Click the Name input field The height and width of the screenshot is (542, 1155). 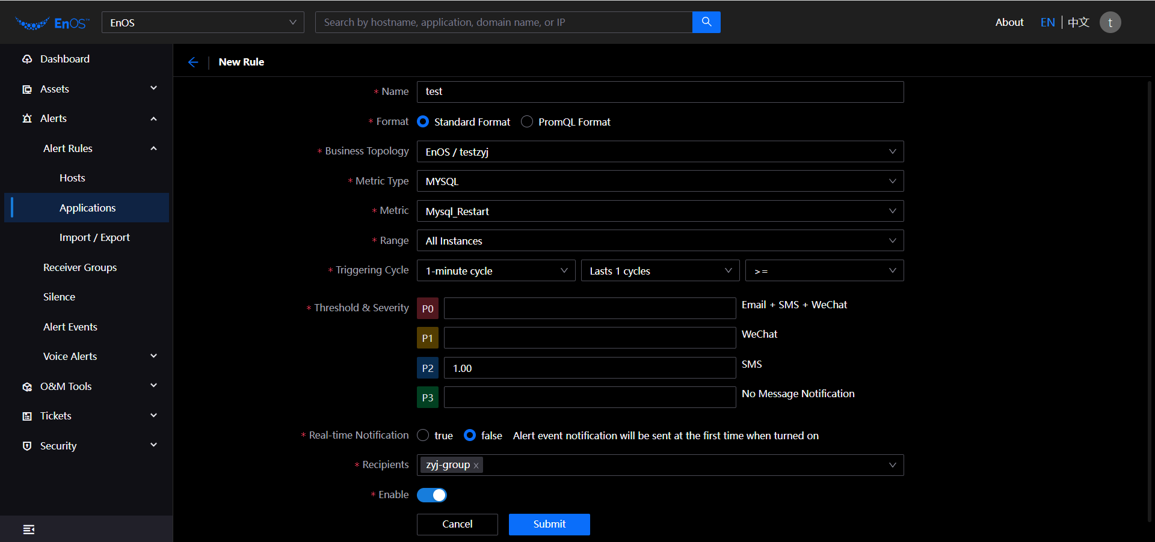pyautogui.click(x=660, y=91)
